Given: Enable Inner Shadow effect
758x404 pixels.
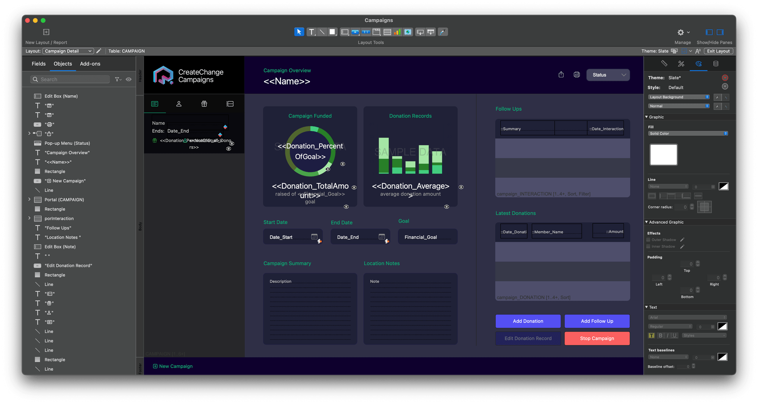Looking at the screenshot, I should click(x=648, y=246).
